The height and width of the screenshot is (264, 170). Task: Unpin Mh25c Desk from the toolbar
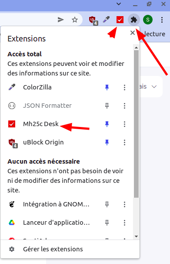[x=107, y=124]
